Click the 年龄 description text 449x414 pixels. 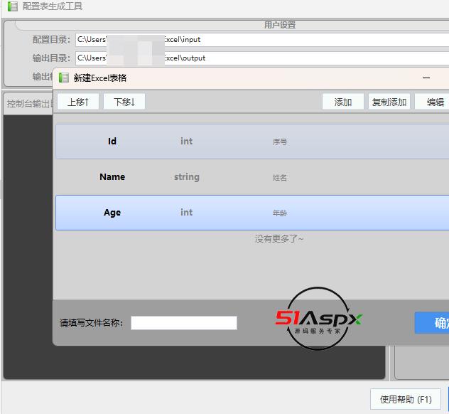click(279, 213)
